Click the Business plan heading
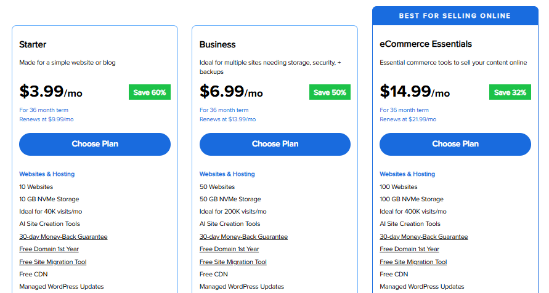The height and width of the screenshot is (293, 549). pos(218,44)
